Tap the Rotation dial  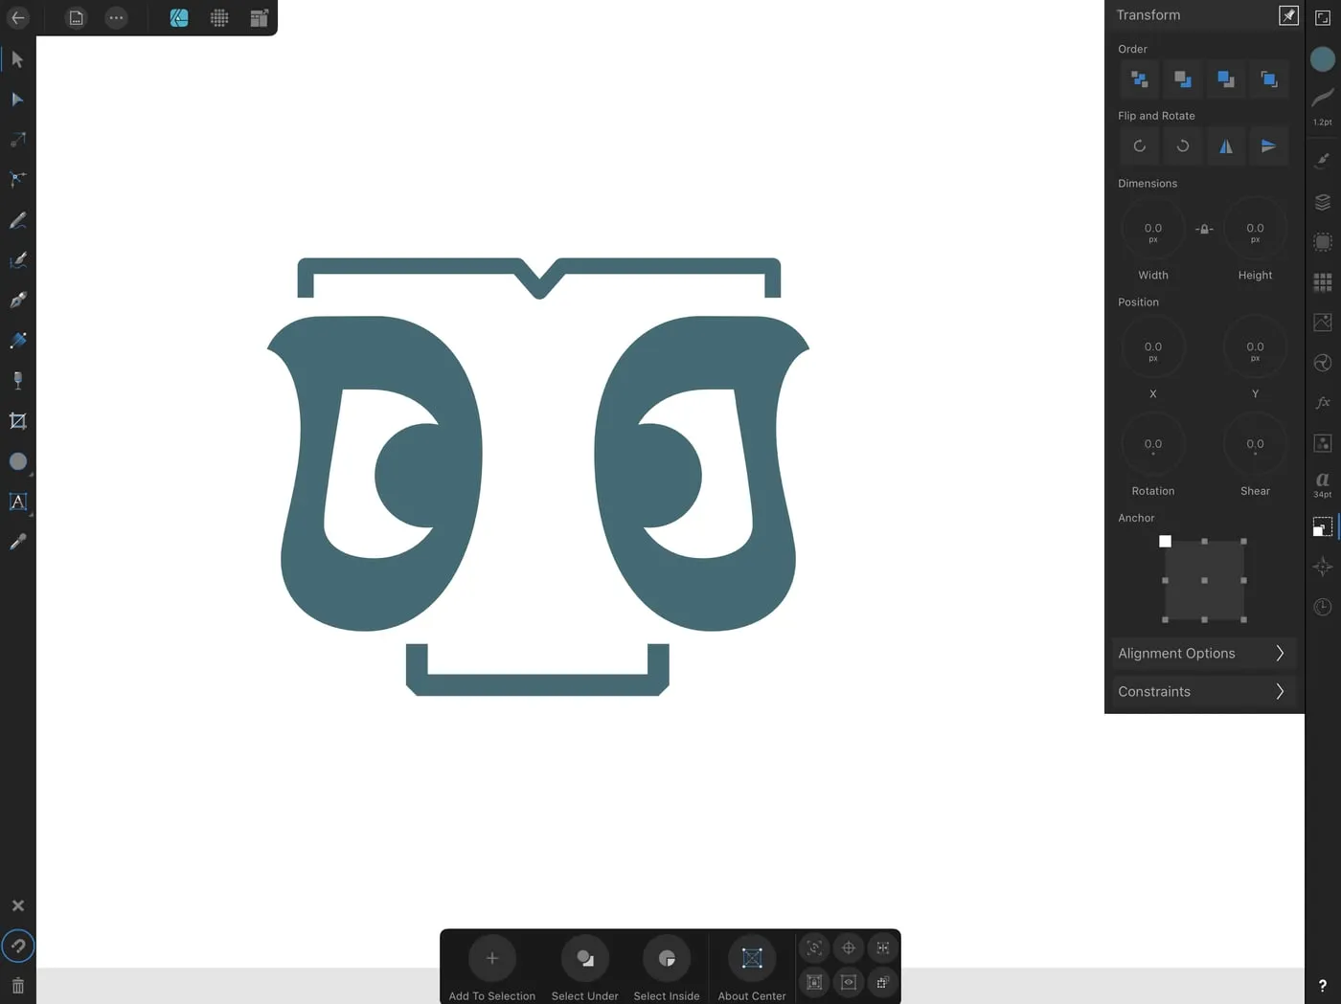point(1153,444)
